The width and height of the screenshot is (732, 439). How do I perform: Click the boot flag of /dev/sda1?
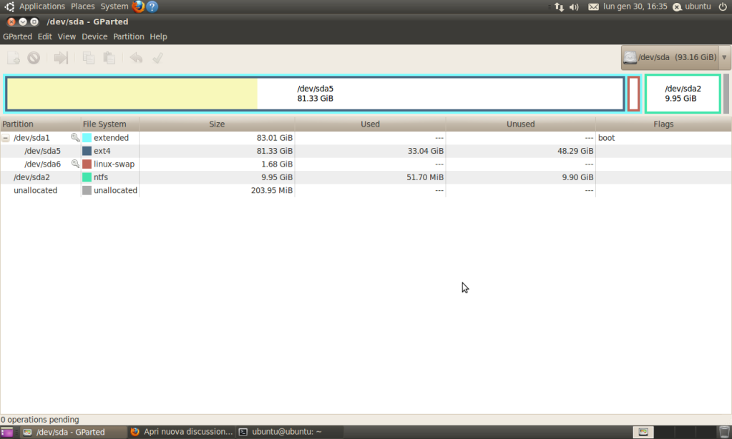pyautogui.click(x=606, y=138)
